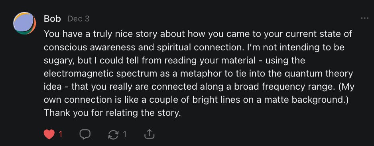The height and width of the screenshot is (146, 374).
Task: Click the like count next to the heart
Action: pos(60,134)
